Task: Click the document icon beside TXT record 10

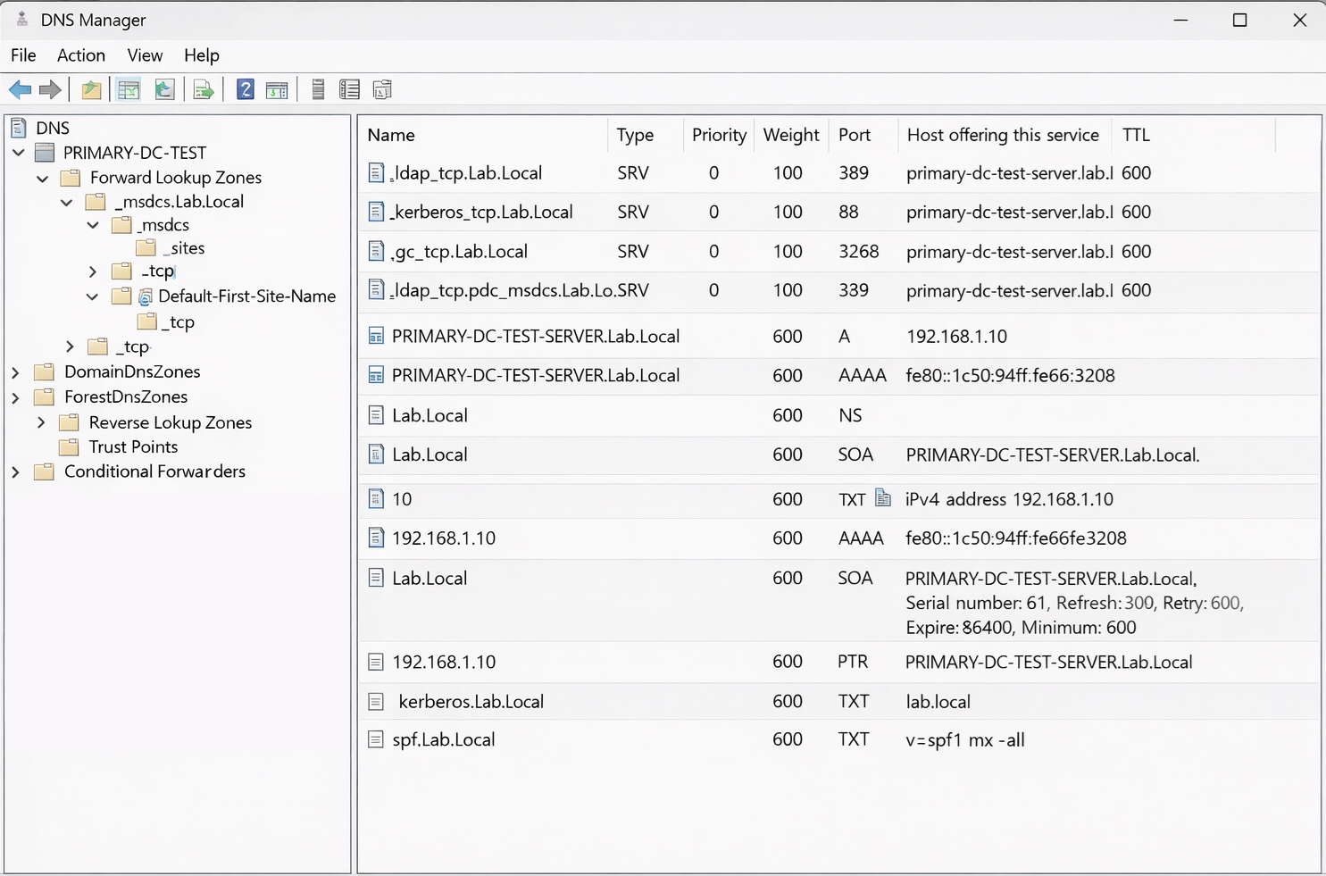Action: (883, 498)
